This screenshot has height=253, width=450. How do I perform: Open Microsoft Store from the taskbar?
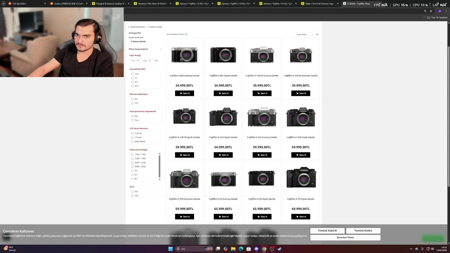tap(249, 249)
